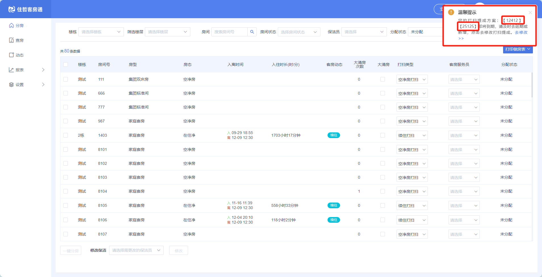This screenshot has width=542, height=277.
Task: Click the orange warning icon in 温馨提示
Action: pyautogui.click(x=451, y=12)
